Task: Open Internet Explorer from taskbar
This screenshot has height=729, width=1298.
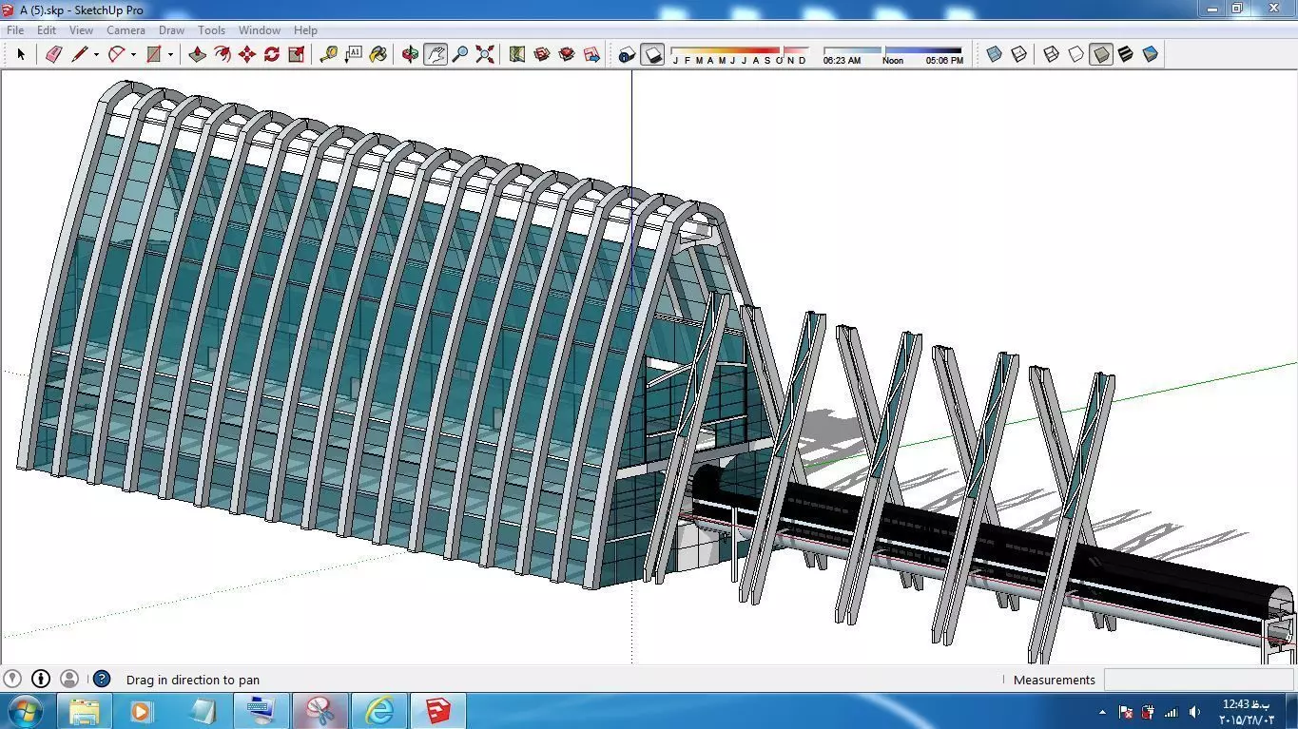Action: (x=379, y=711)
